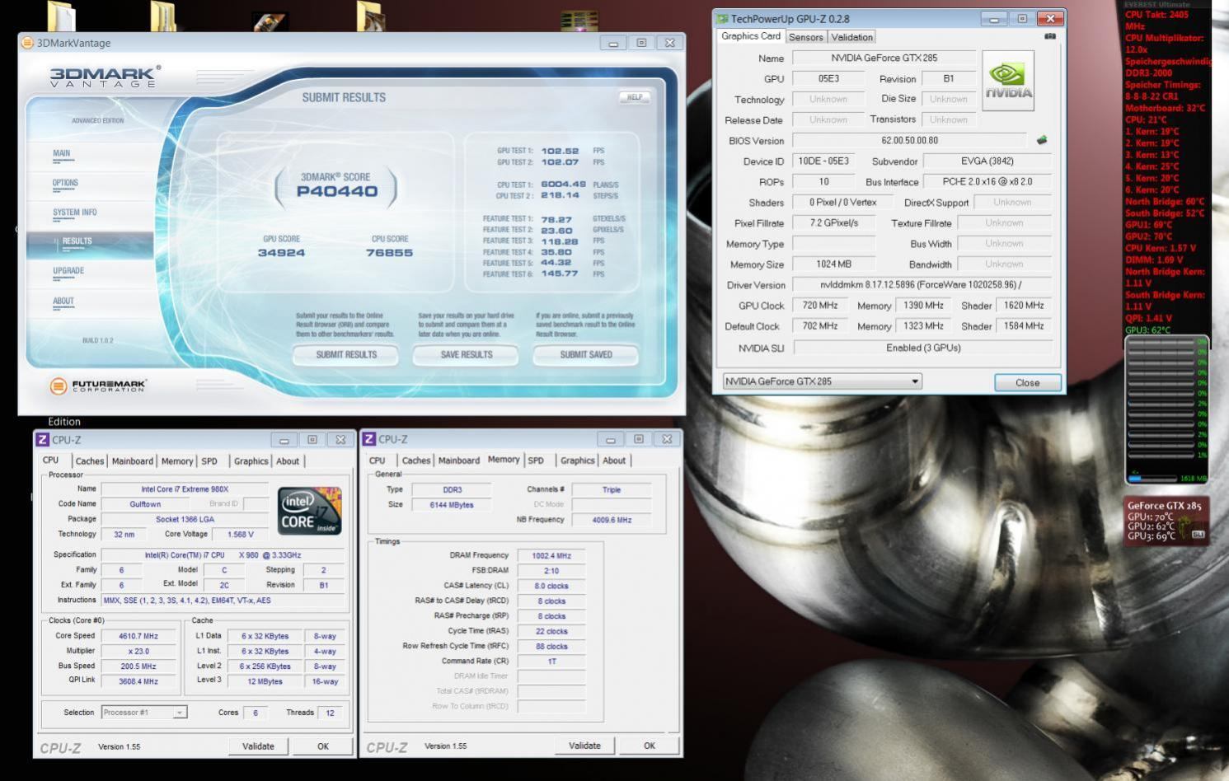Click the SUBMIT RESULTS button
The height and width of the screenshot is (781, 1229).
pyautogui.click(x=346, y=355)
